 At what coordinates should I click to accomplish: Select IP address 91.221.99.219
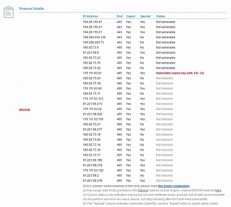tap(92, 166)
